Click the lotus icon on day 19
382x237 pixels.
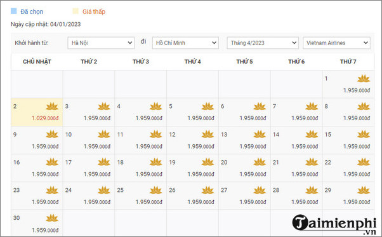[x=207, y=162]
